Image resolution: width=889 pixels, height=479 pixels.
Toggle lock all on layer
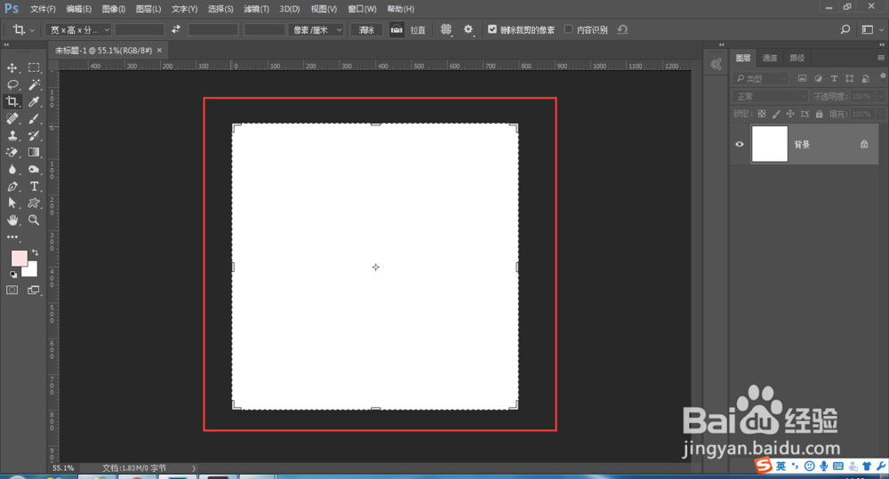click(x=820, y=114)
